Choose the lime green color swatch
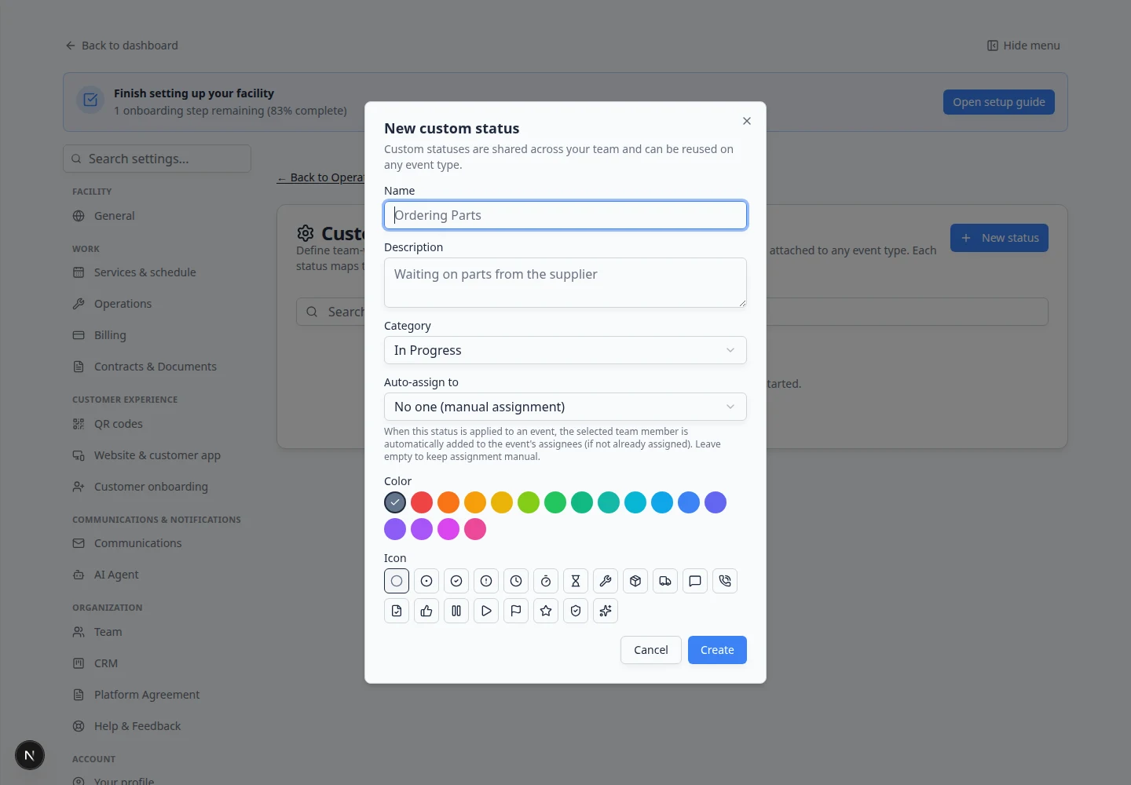The height and width of the screenshot is (785, 1131). [x=529, y=502]
